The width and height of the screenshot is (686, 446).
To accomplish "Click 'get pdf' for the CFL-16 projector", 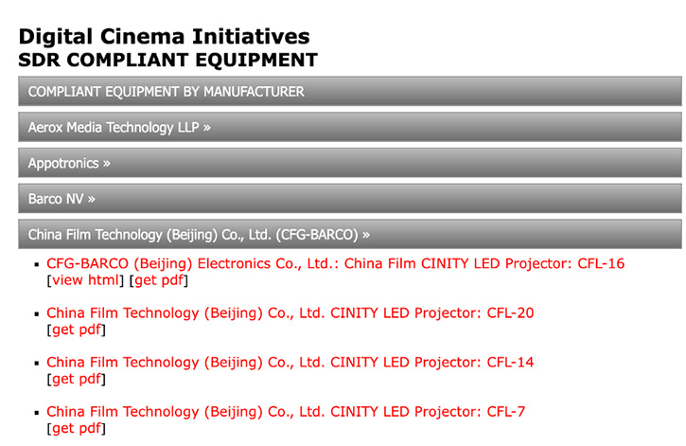I will tap(159, 280).
